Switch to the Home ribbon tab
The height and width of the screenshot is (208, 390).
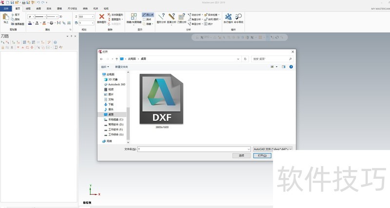[18, 8]
